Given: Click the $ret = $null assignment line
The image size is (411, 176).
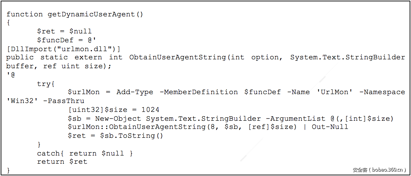Looking at the screenshot, I should click(x=64, y=31).
